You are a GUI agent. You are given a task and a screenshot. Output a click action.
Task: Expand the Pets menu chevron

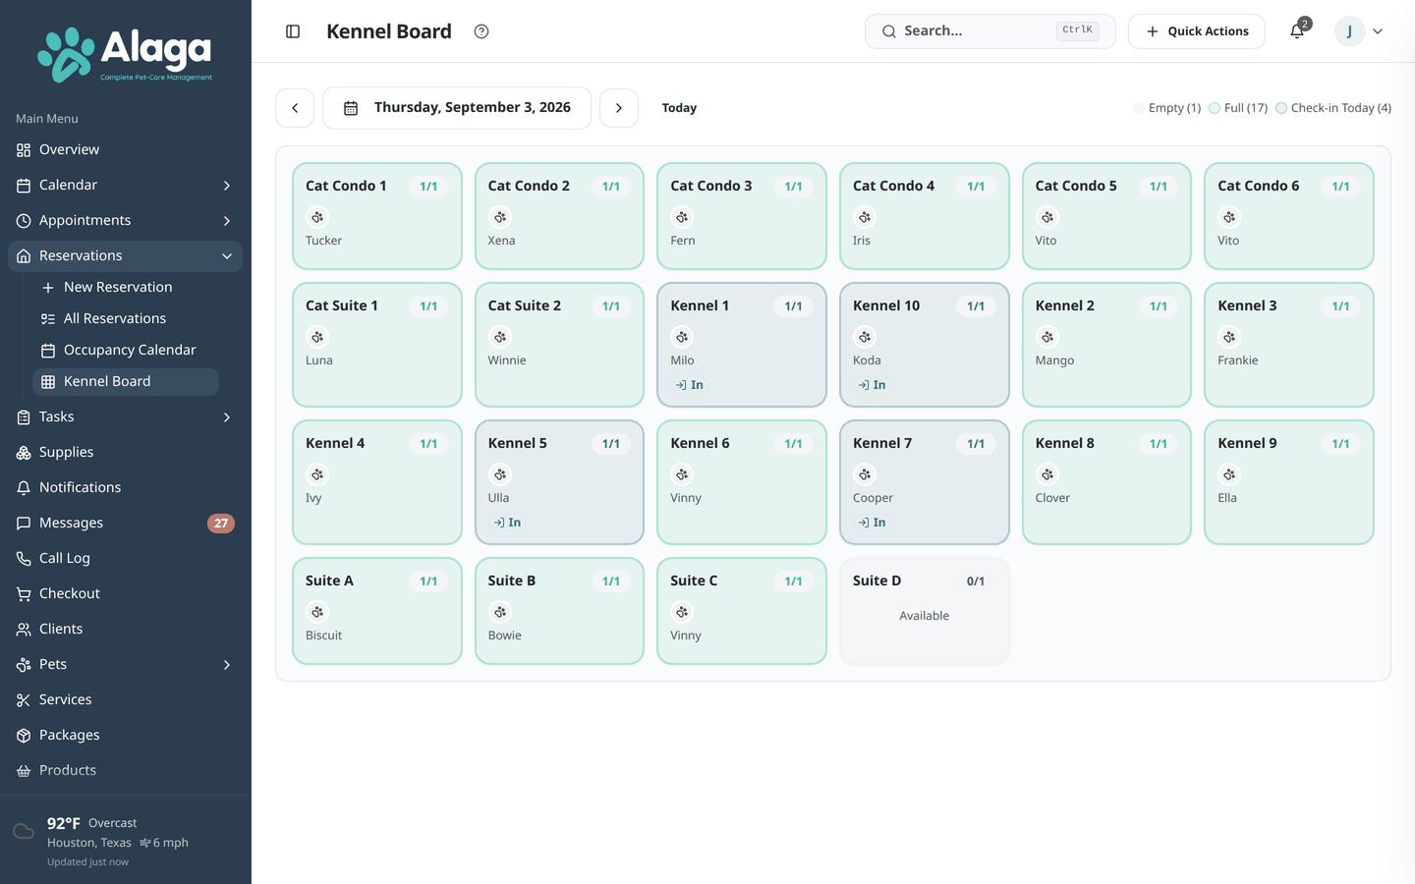(x=227, y=665)
